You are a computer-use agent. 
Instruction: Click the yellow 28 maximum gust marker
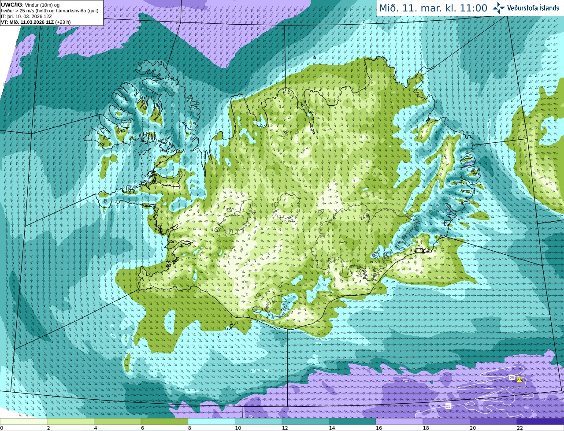(519, 380)
